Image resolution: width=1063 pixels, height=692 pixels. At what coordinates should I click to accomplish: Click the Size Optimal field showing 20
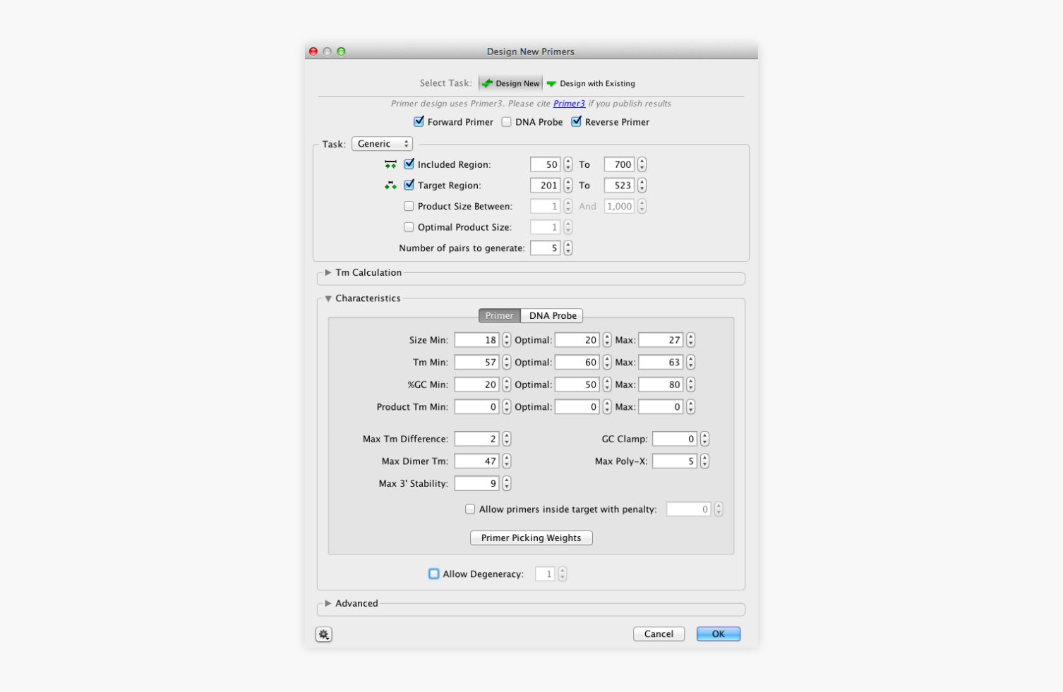(x=577, y=340)
